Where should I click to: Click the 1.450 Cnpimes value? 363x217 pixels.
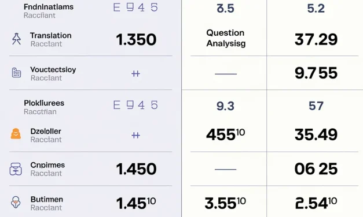[x=136, y=169]
